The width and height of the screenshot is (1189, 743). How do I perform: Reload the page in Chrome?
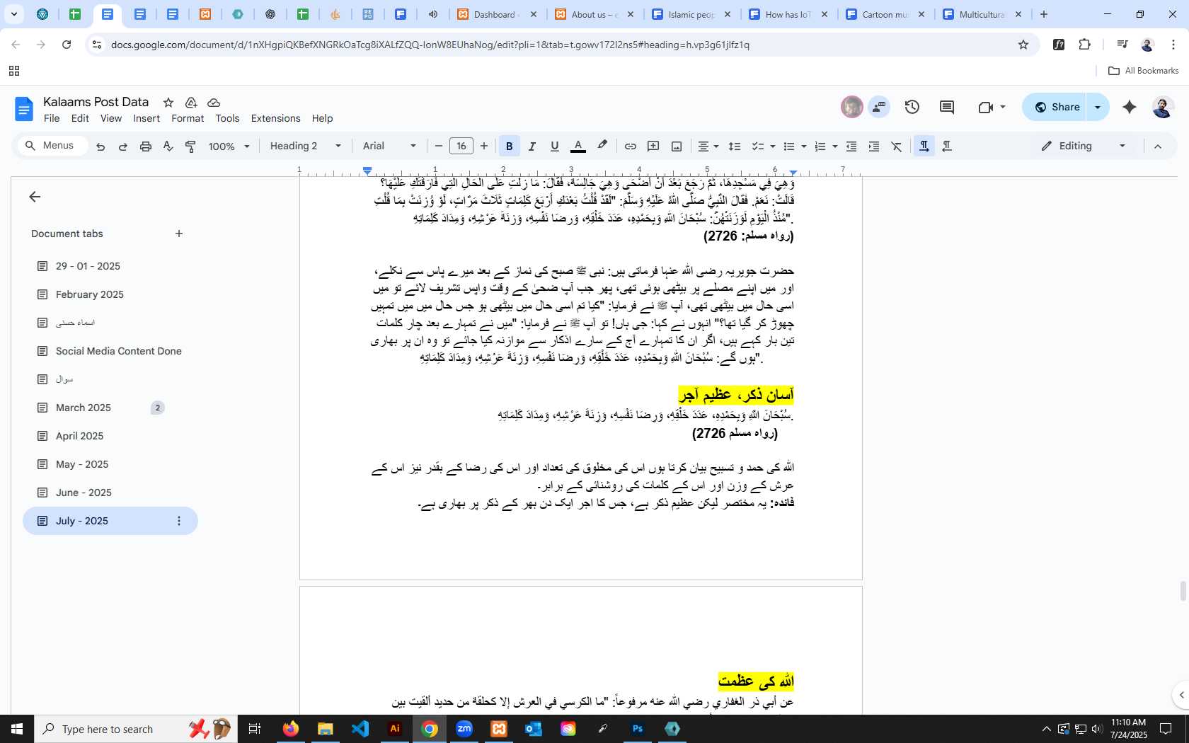pyautogui.click(x=67, y=45)
